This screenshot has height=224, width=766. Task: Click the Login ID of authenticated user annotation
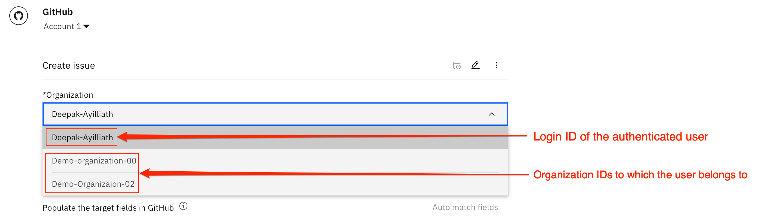[x=620, y=137]
